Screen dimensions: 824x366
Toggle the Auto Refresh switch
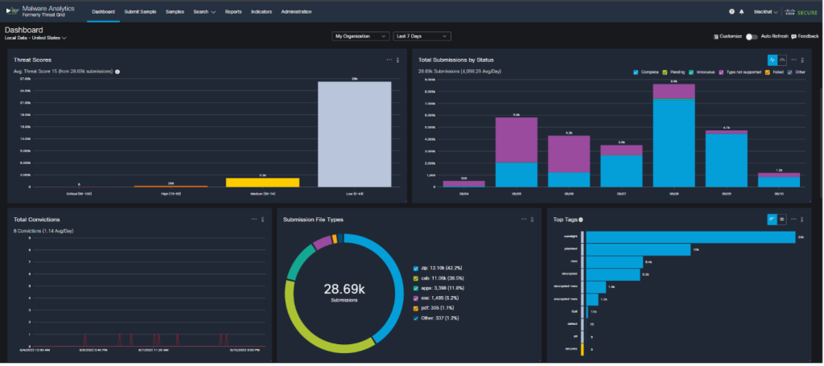coord(752,37)
